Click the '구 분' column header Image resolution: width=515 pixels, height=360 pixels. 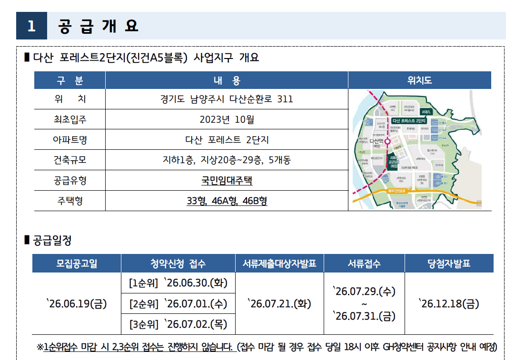pos(70,80)
